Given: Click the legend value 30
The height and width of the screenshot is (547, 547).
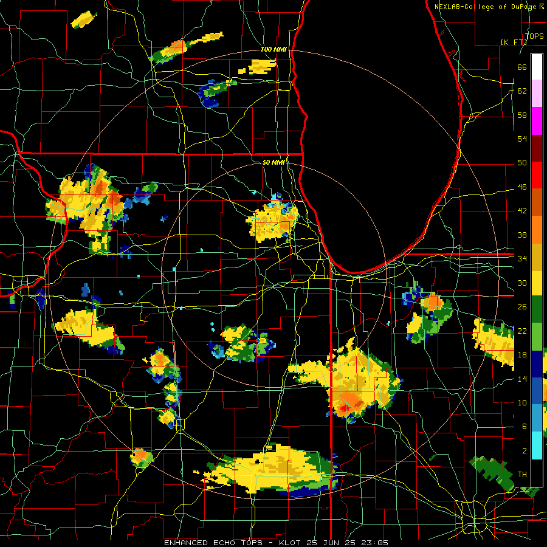Looking at the screenshot, I should tap(522, 283).
